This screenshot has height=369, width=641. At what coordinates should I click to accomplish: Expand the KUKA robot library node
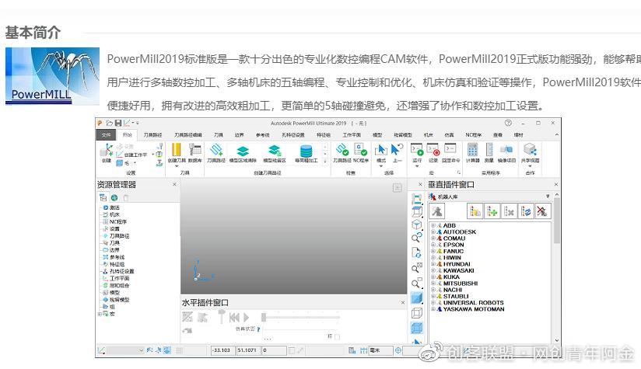point(433,277)
